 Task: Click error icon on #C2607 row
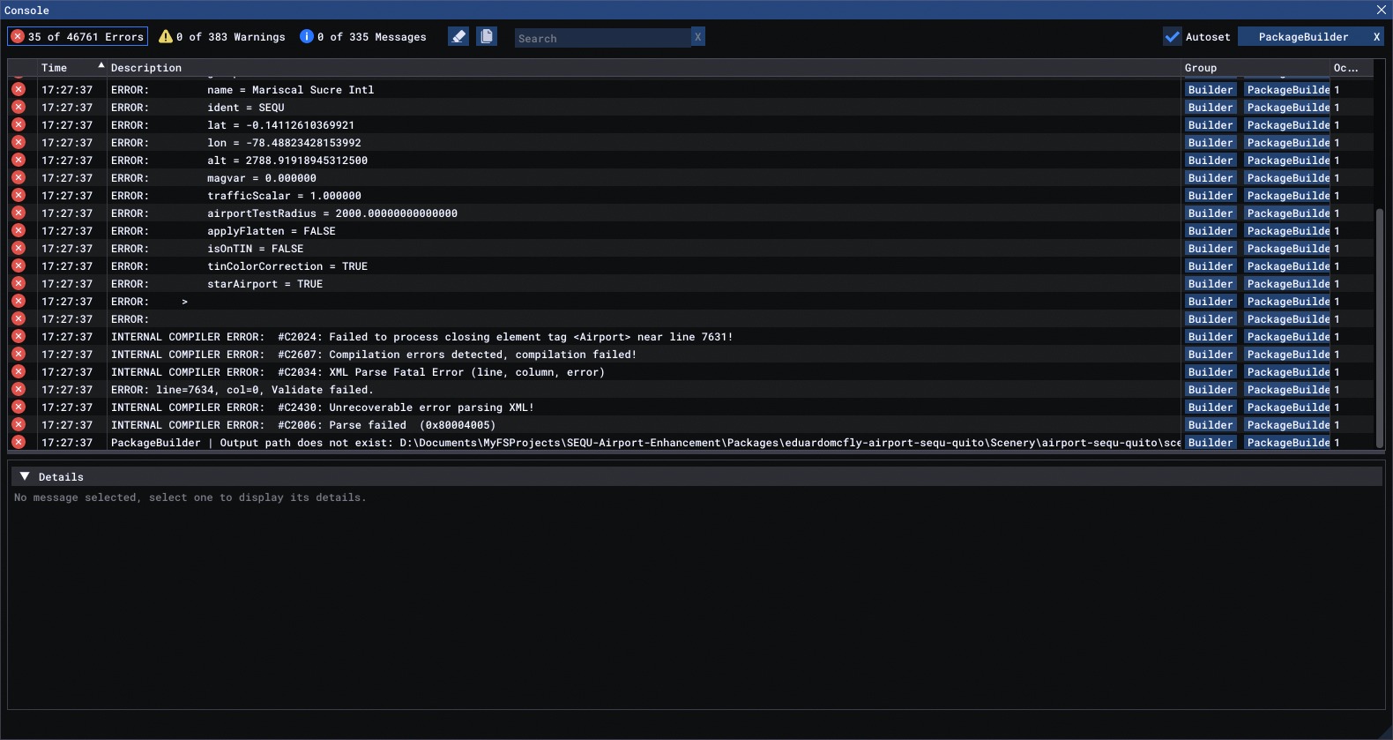click(x=19, y=354)
